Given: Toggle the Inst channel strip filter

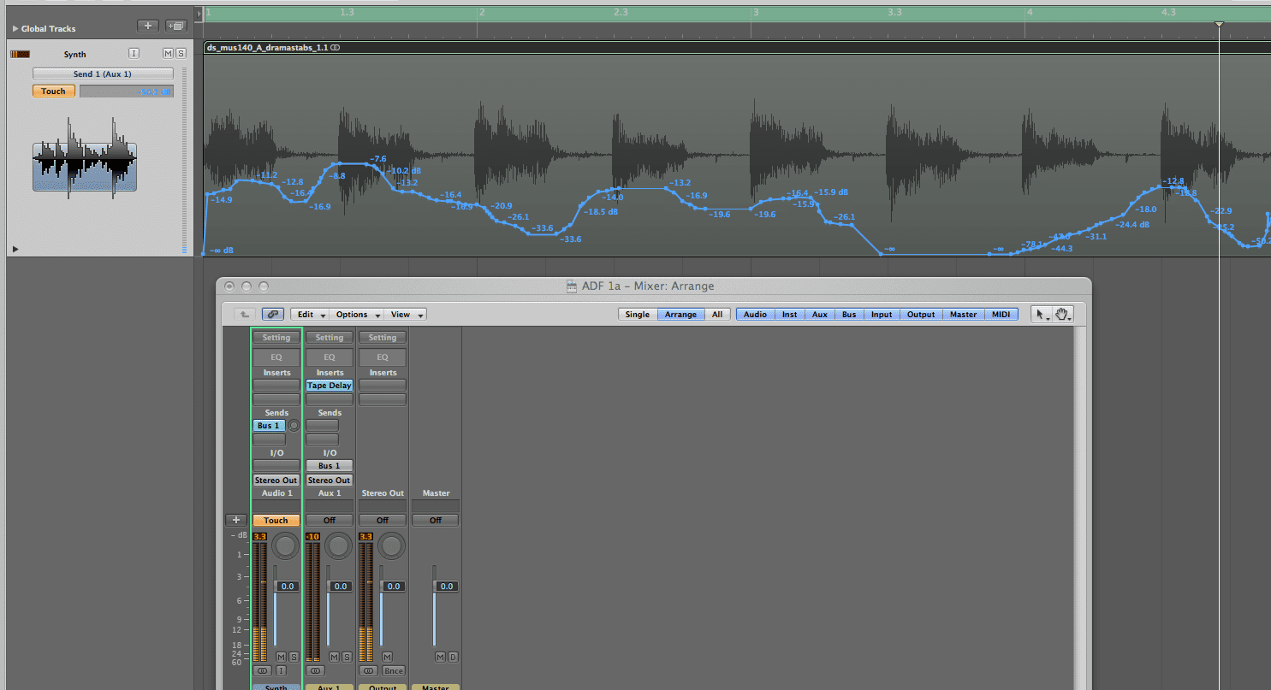Looking at the screenshot, I should tap(790, 315).
